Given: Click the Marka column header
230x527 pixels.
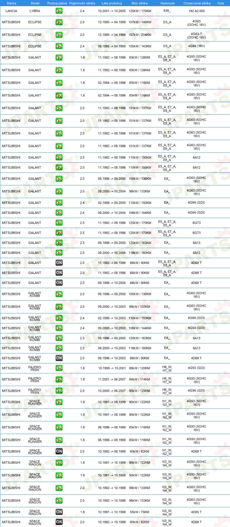Looking at the screenshot, I should coord(11,3).
